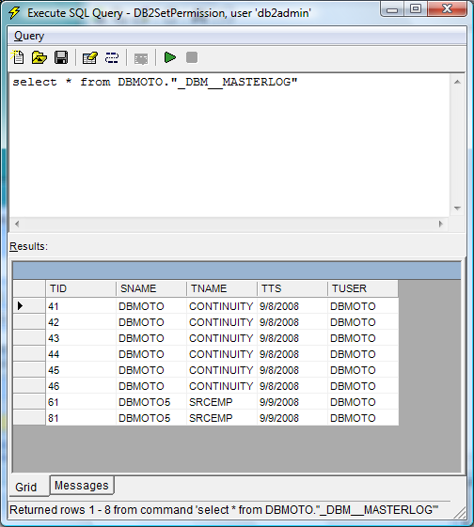Open a saved query file icon
The width and height of the screenshot is (474, 527).
(x=39, y=57)
